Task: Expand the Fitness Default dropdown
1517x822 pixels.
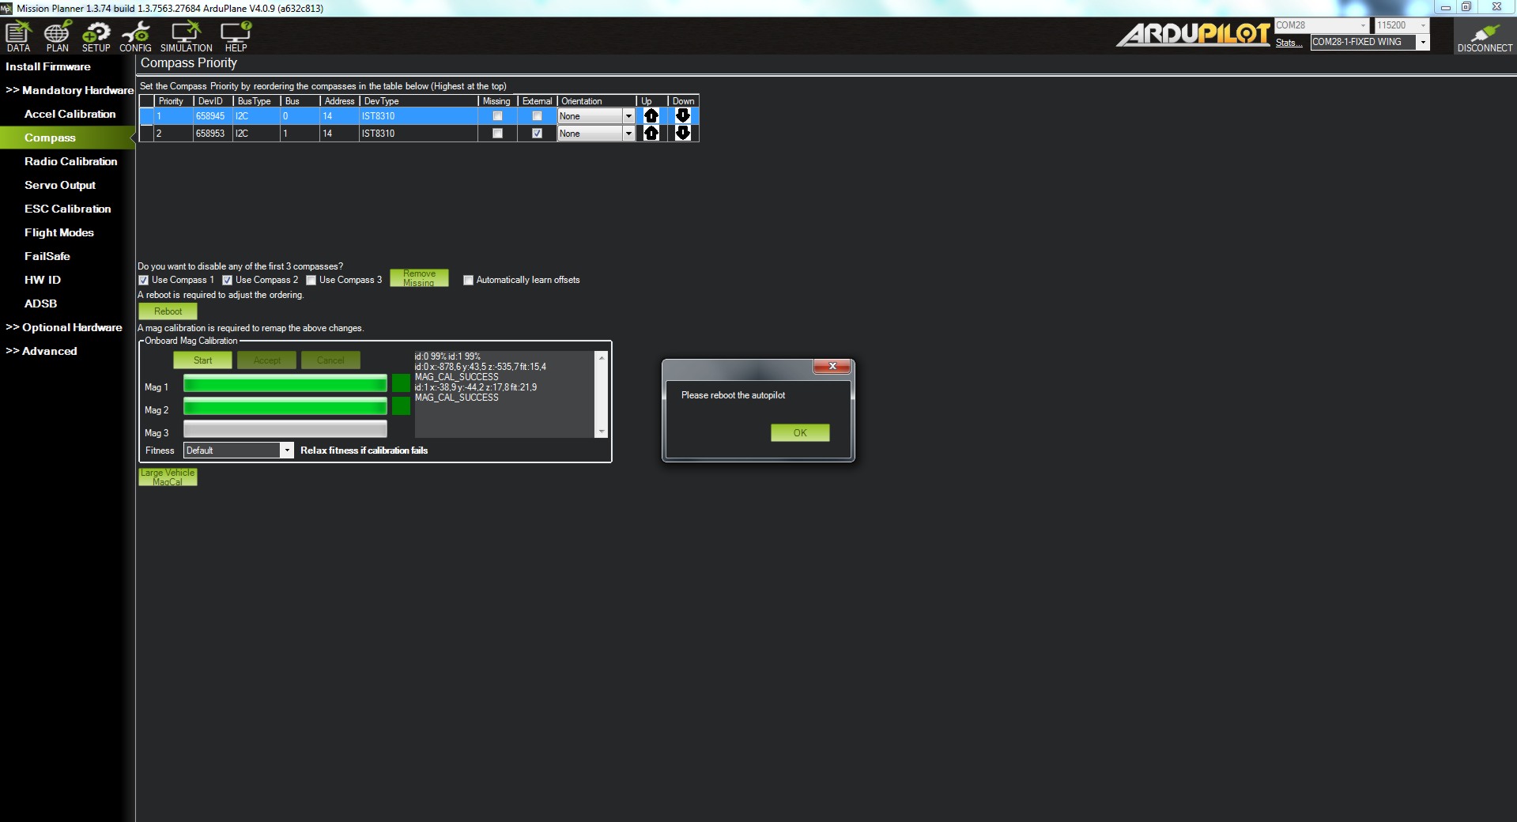Action: click(286, 451)
